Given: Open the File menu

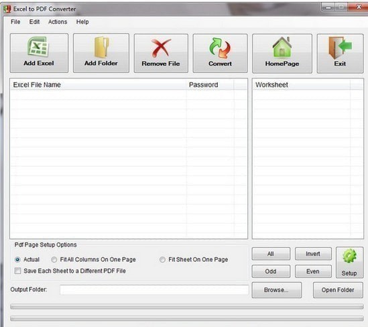Looking at the screenshot, I should (x=15, y=22).
